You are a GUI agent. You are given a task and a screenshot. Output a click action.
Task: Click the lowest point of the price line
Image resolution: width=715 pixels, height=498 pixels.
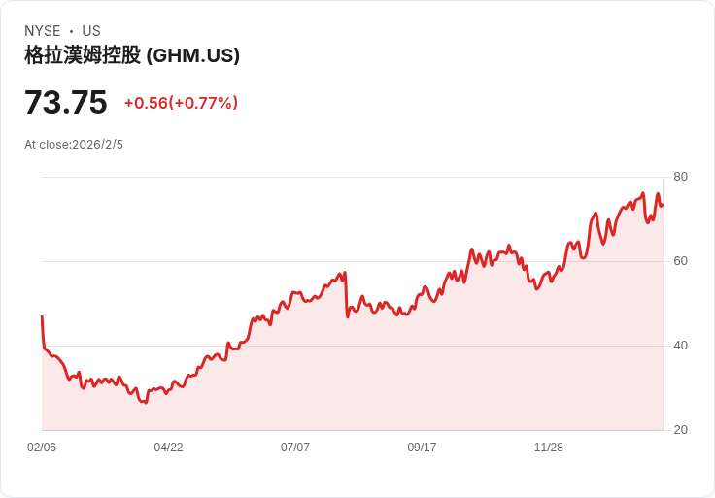coord(146,402)
